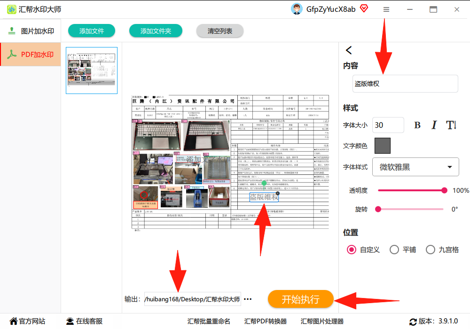Click the 开始执行 button
The image size is (470, 329).
pos(300,299)
